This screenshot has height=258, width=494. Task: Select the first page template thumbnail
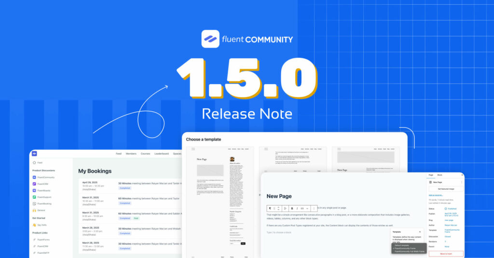coord(220,202)
